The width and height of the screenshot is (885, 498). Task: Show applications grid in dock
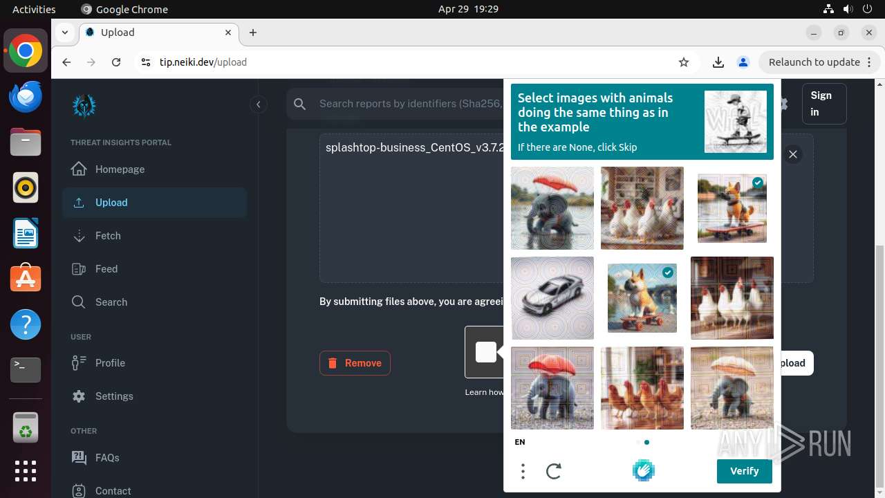click(x=26, y=471)
